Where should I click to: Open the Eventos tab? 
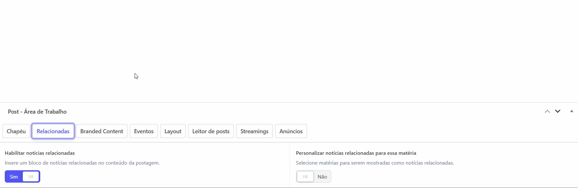click(x=144, y=131)
